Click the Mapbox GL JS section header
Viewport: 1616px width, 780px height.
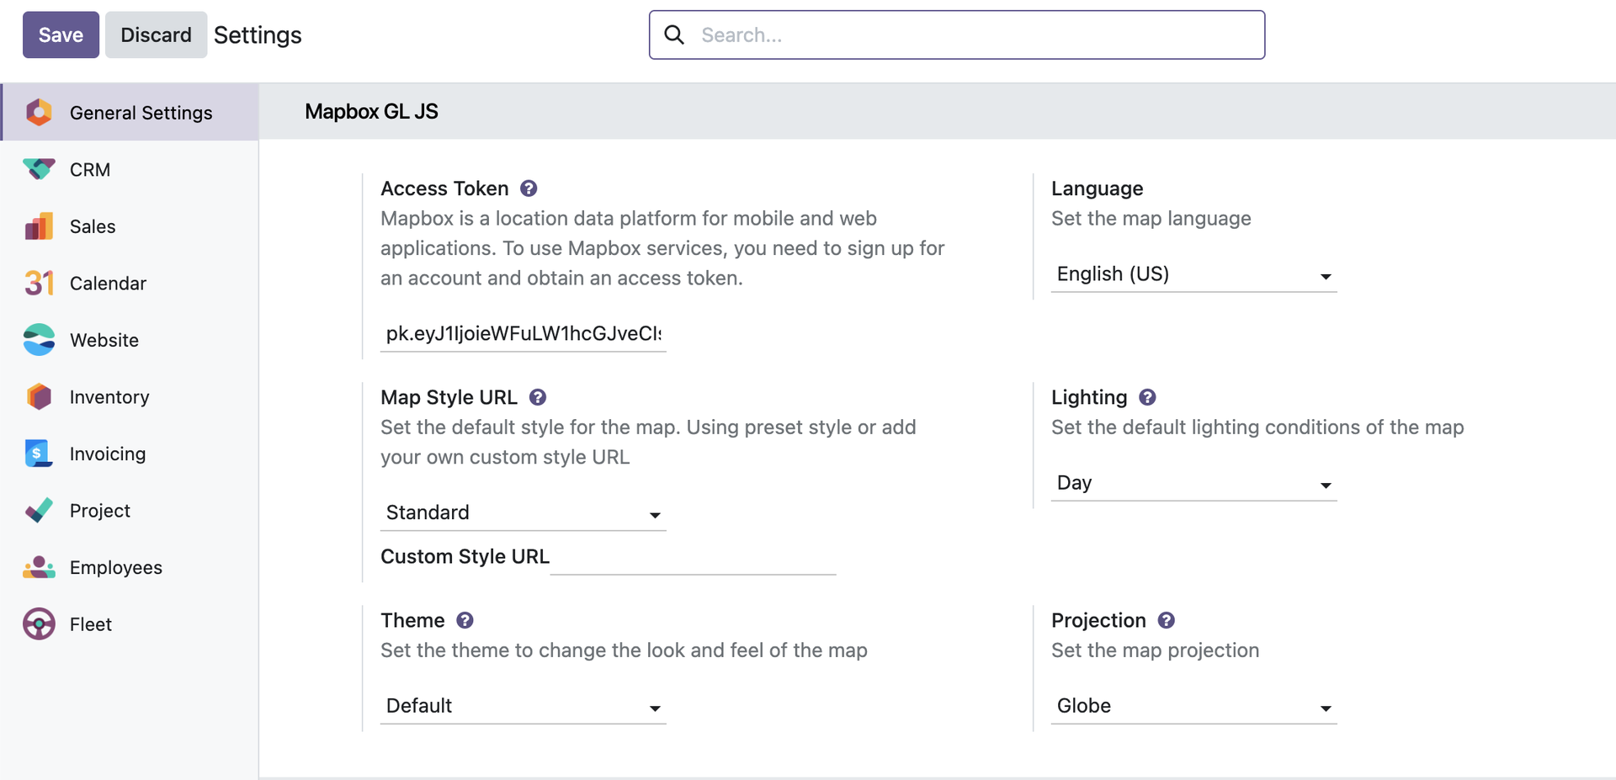point(371,111)
